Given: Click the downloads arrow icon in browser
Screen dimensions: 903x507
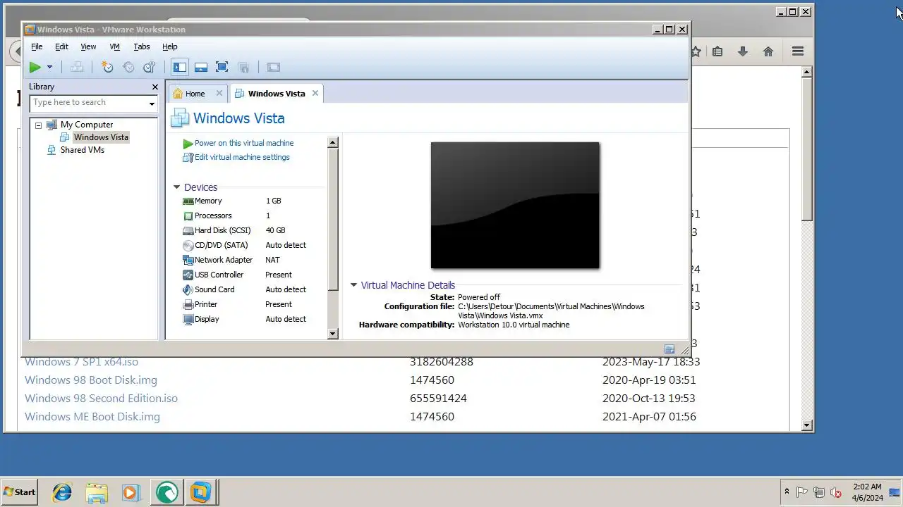Looking at the screenshot, I should point(743,51).
